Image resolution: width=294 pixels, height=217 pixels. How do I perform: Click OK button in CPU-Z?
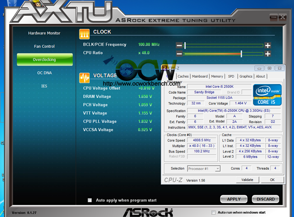coord(272,180)
